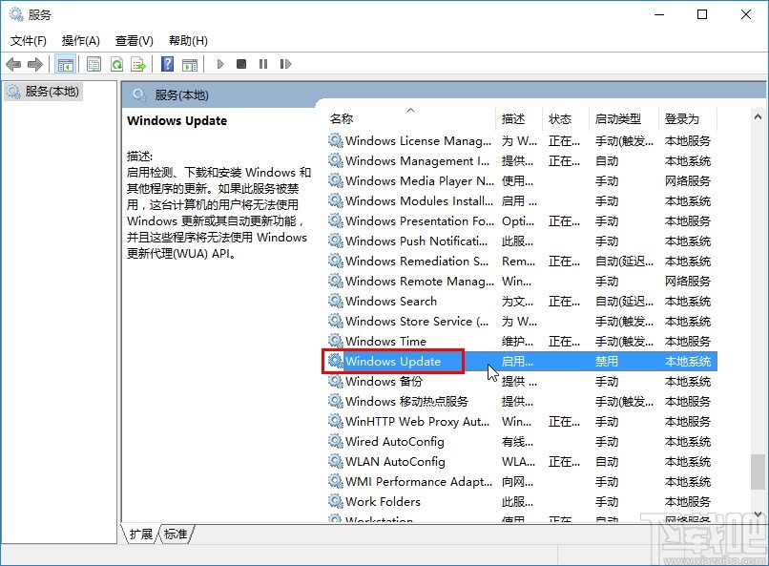Select 服务(本地) in the left pane
The image size is (769, 566).
coord(52,94)
